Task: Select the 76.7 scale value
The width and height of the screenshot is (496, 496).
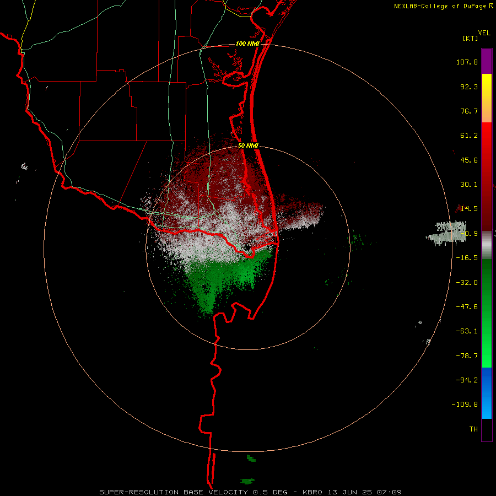Action: coord(469,111)
